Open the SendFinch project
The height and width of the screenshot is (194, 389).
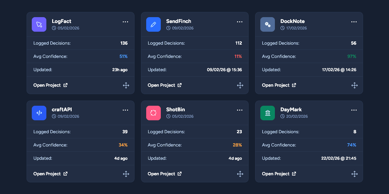(165, 85)
